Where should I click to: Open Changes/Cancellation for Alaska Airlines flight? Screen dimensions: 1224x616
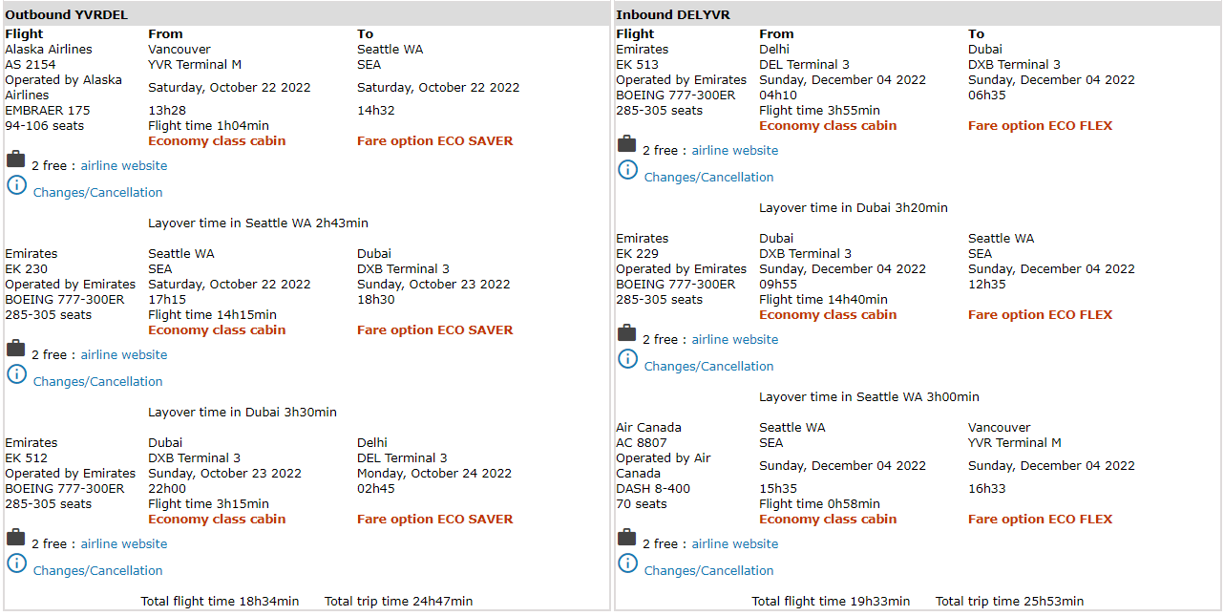[97, 193]
